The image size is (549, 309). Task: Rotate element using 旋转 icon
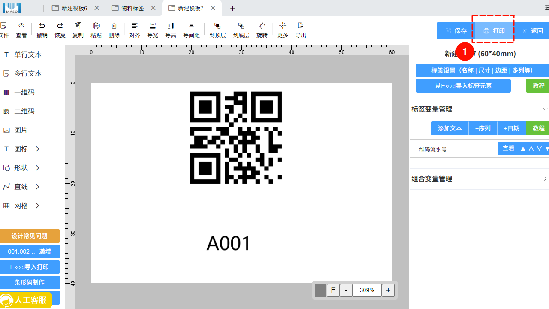click(262, 26)
